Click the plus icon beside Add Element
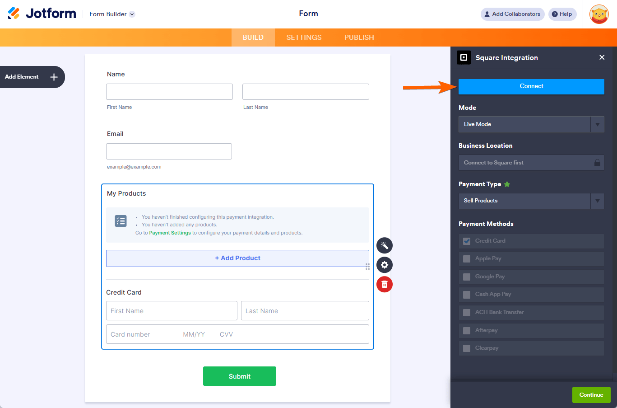This screenshot has height=408, width=617. click(x=54, y=77)
